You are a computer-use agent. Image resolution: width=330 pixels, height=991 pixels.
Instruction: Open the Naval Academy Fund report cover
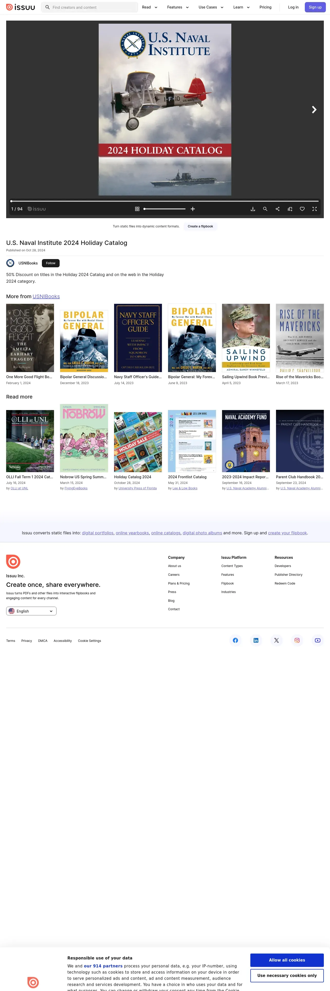[x=246, y=441]
